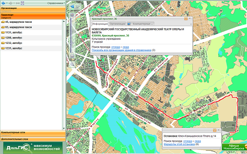The width and height of the screenshot is (247, 154).
Task: Select route 1232, автобус
Action: click(31, 43)
